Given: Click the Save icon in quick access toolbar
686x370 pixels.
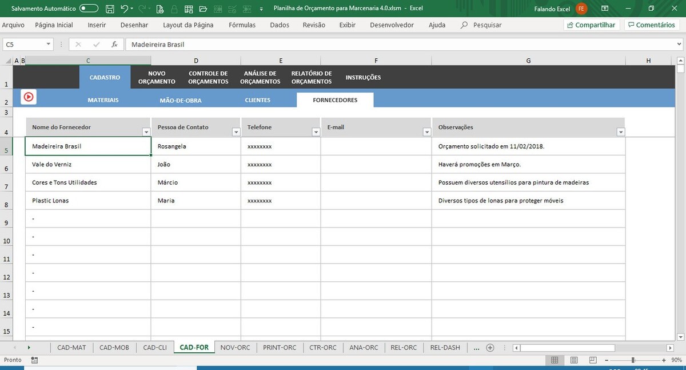Looking at the screenshot, I should point(110,9).
